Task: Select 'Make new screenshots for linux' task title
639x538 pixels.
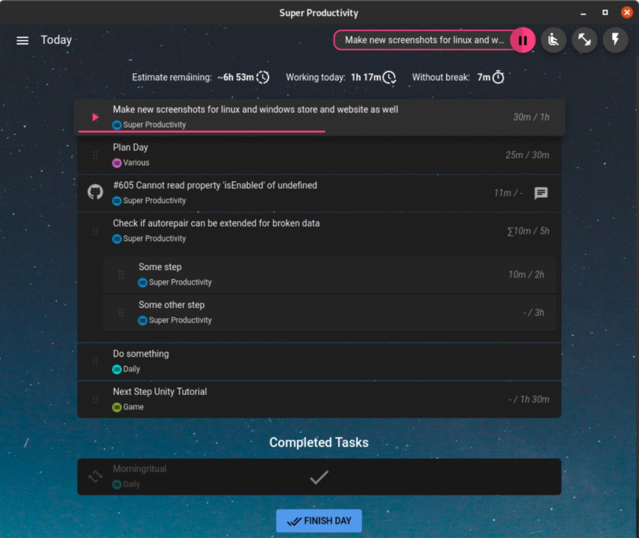Action: pos(256,109)
